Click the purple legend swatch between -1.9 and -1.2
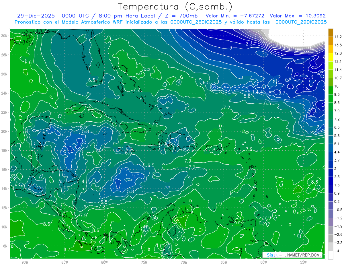The height and width of the screenshot is (266, 344). (x=331, y=222)
